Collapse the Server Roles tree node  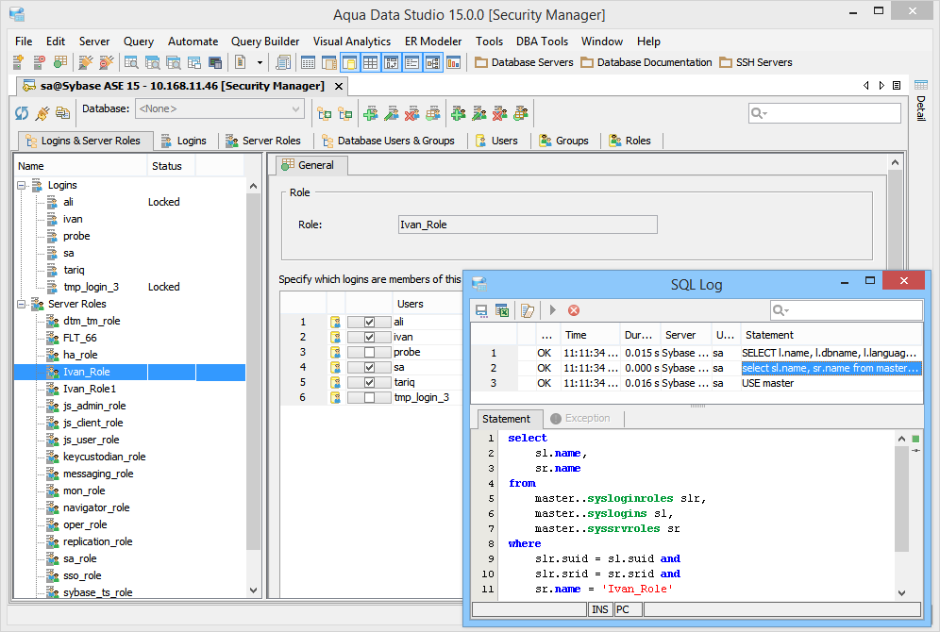coord(22,304)
